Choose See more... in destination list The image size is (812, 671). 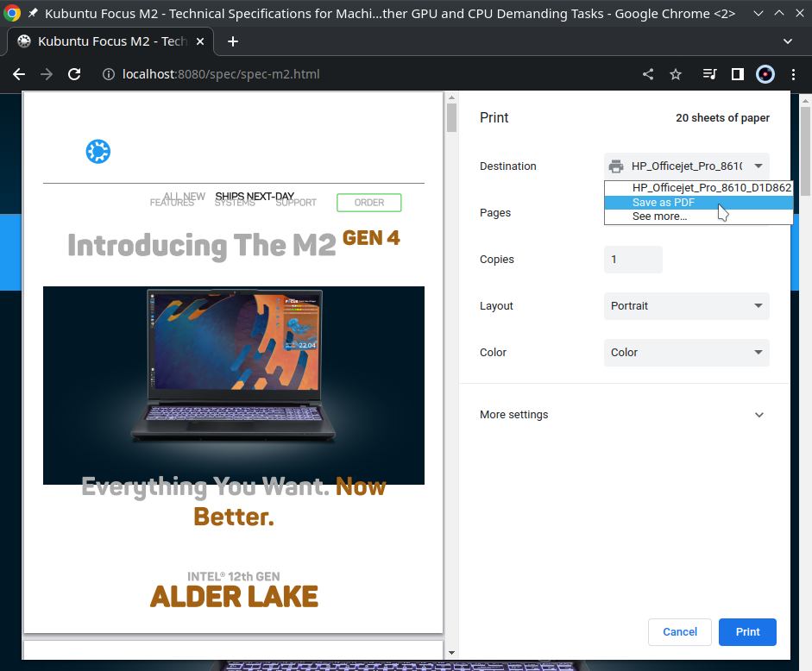(699, 216)
